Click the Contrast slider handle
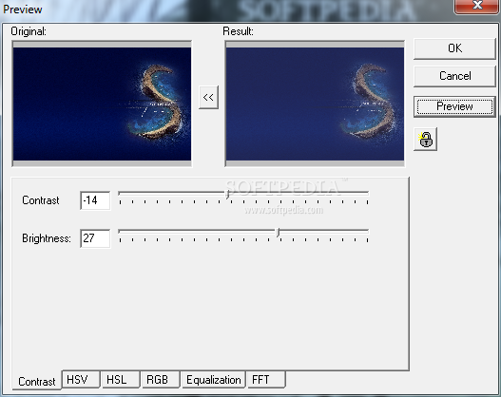The height and width of the screenshot is (397, 501). [228, 195]
